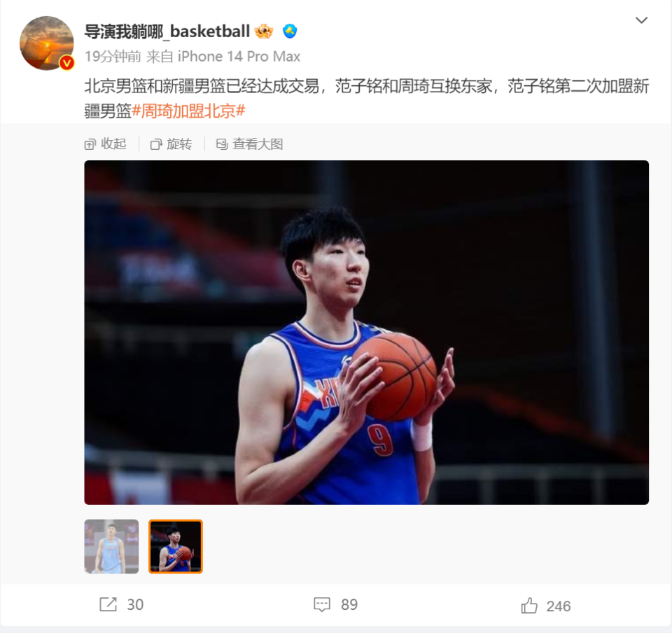Screen dimensions: 672x633
Task: Click the enlarge picture icon
Action: pyautogui.click(x=222, y=144)
